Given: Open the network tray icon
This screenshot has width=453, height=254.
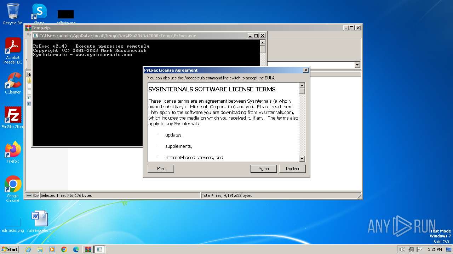Looking at the screenshot, I should coord(411,249).
